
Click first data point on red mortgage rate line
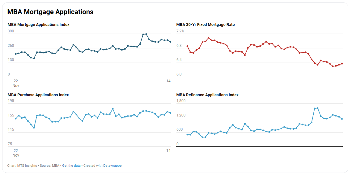point(187,46)
